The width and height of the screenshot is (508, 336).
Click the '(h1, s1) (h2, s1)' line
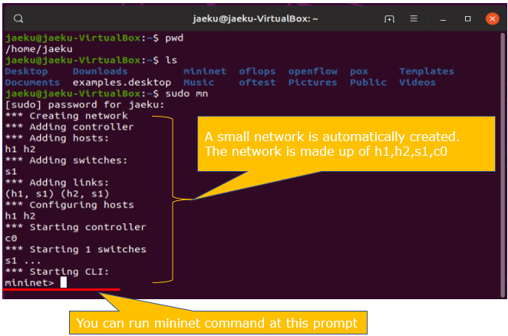point(57,194)
